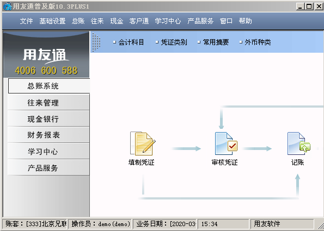Open the 凭证类别 shortcut link

172,42
